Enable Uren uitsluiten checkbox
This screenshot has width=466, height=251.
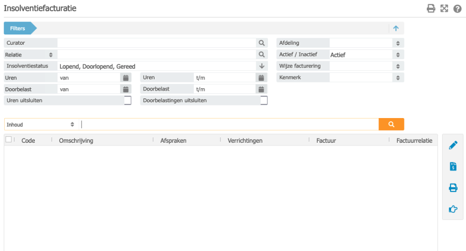[x=128, y=100]
